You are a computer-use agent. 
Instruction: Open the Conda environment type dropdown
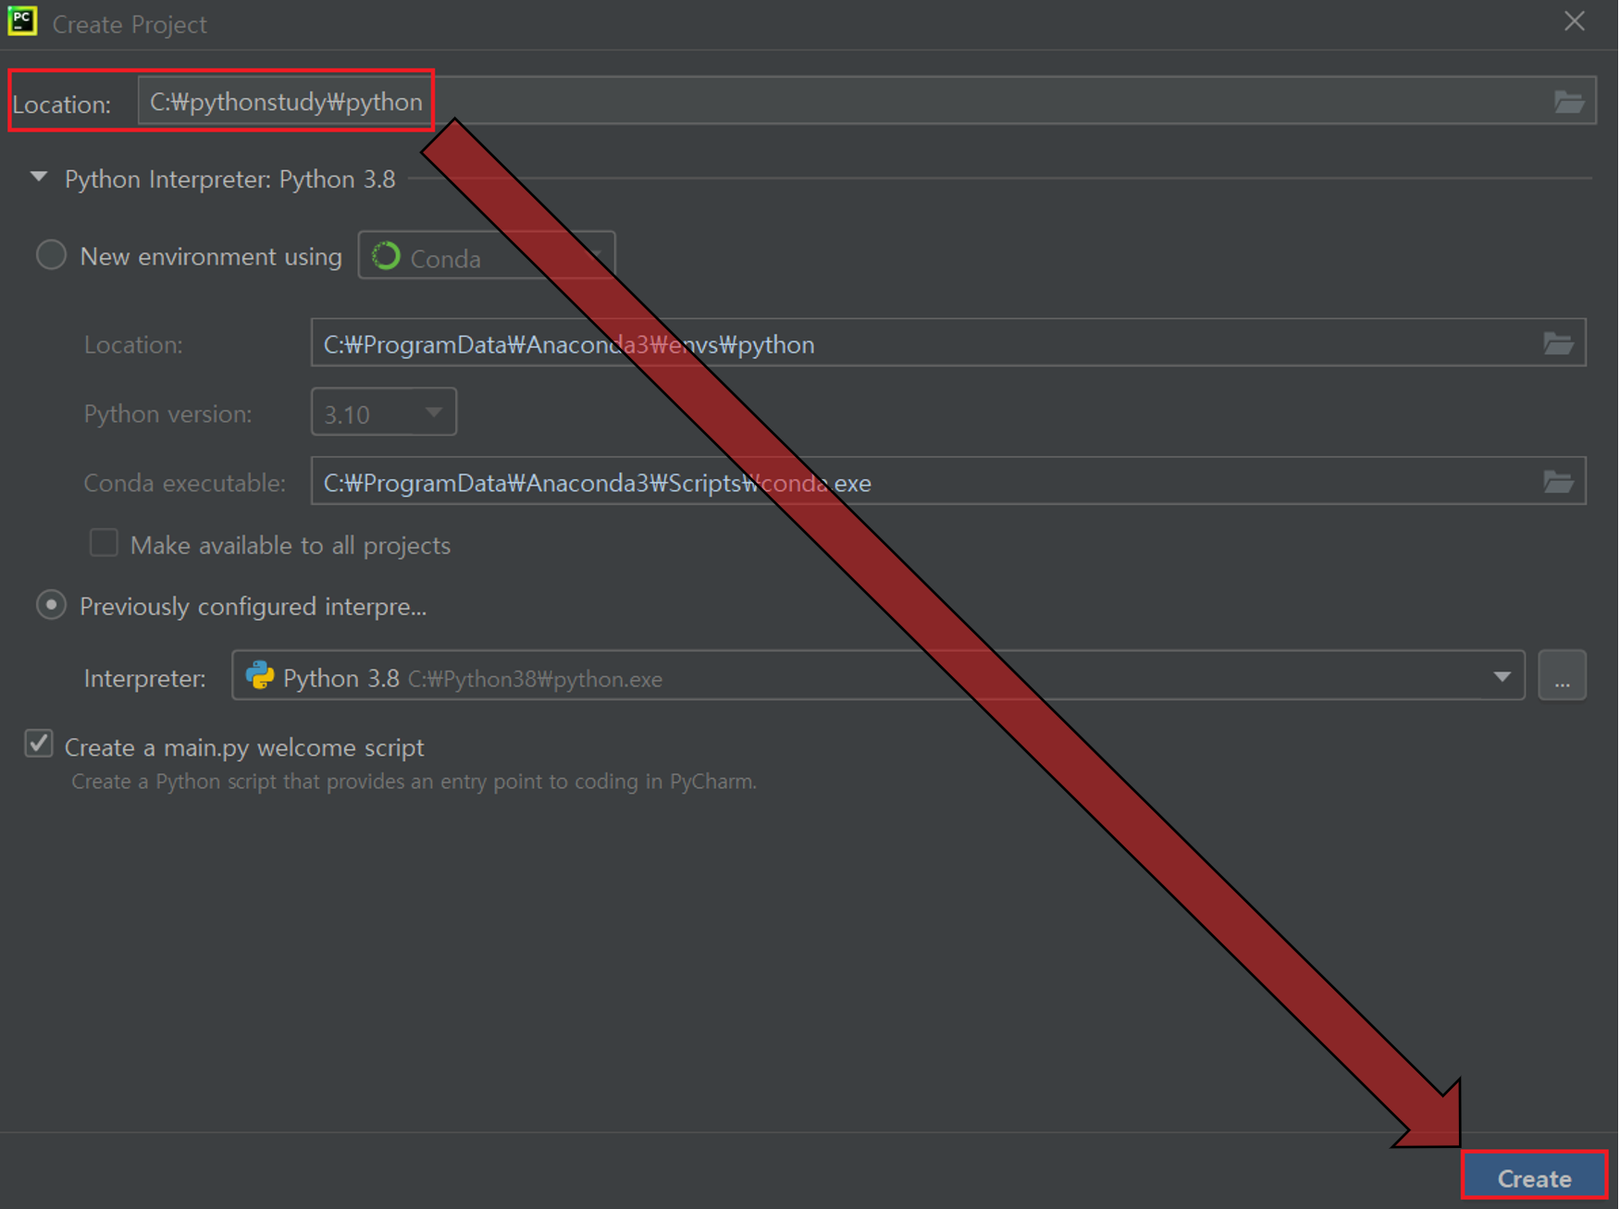point(487,256)
